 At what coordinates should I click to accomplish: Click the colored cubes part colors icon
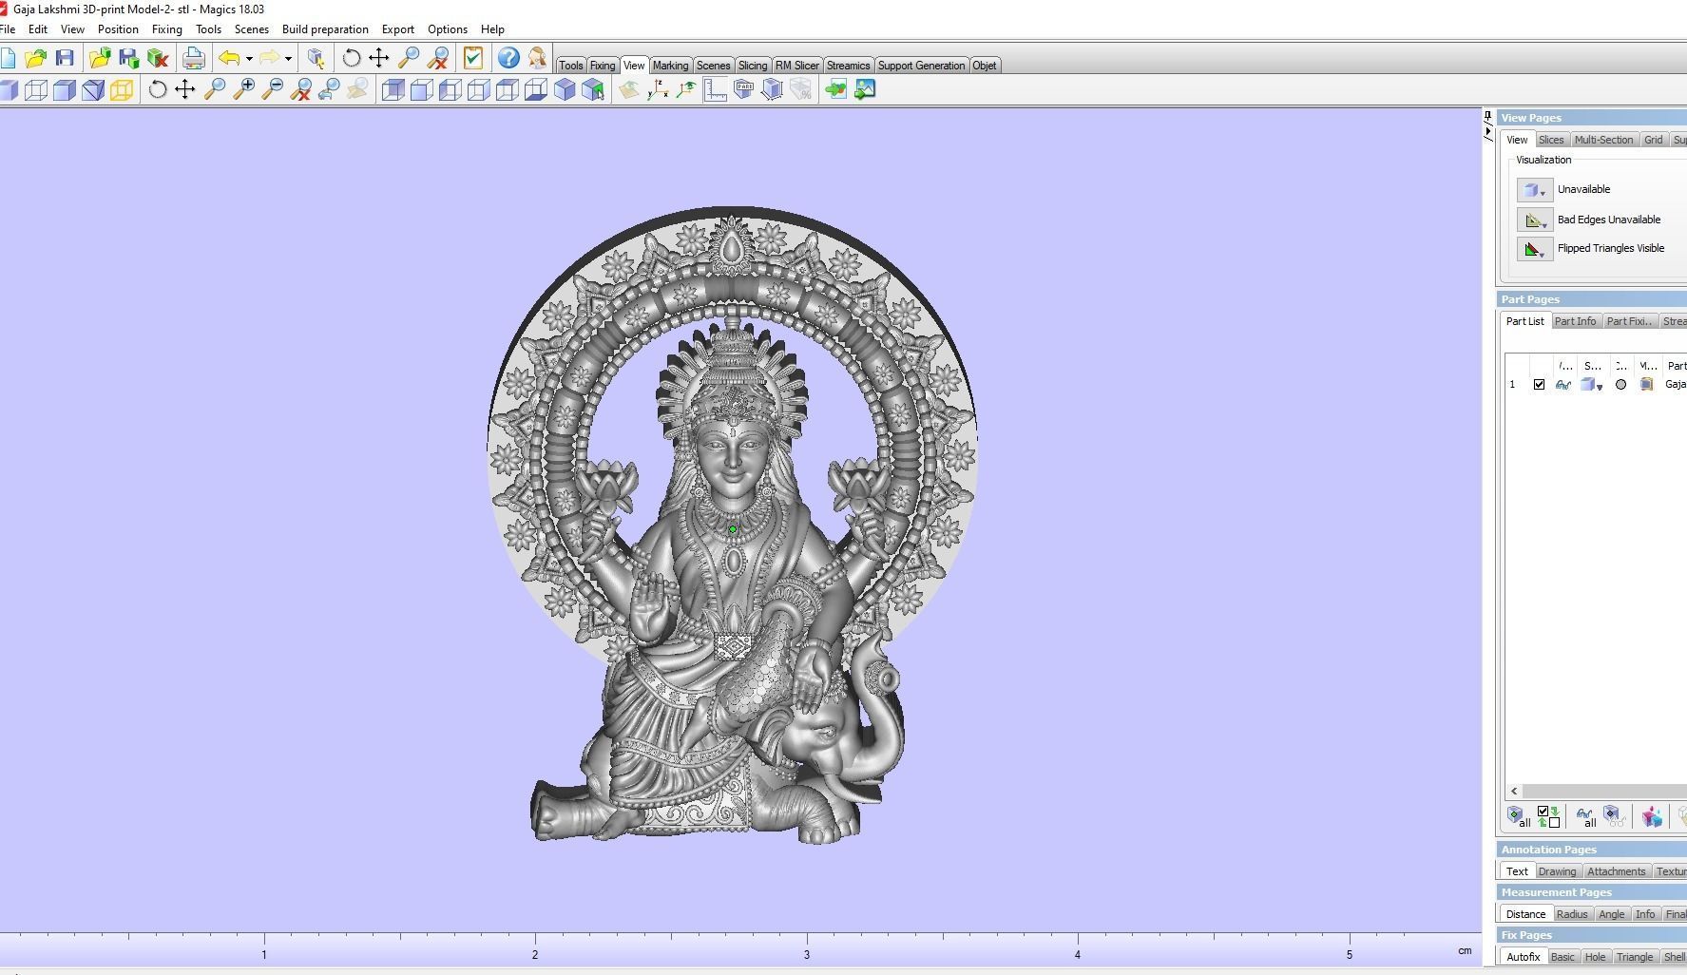[x=1652, y=816]
